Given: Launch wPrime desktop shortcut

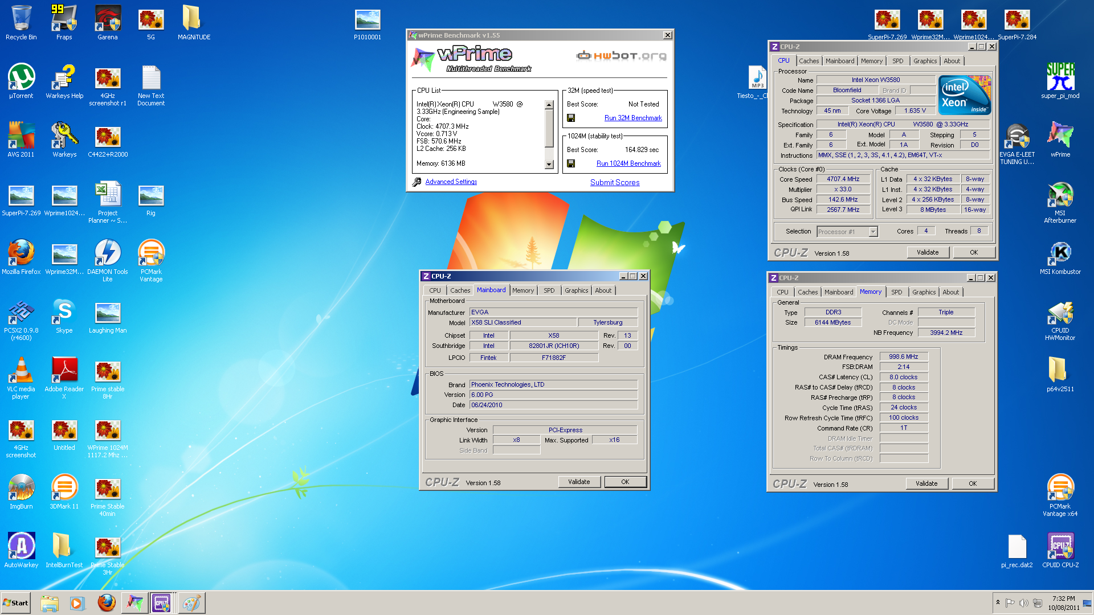Looking at the screenshot, I should (1060, 140).
